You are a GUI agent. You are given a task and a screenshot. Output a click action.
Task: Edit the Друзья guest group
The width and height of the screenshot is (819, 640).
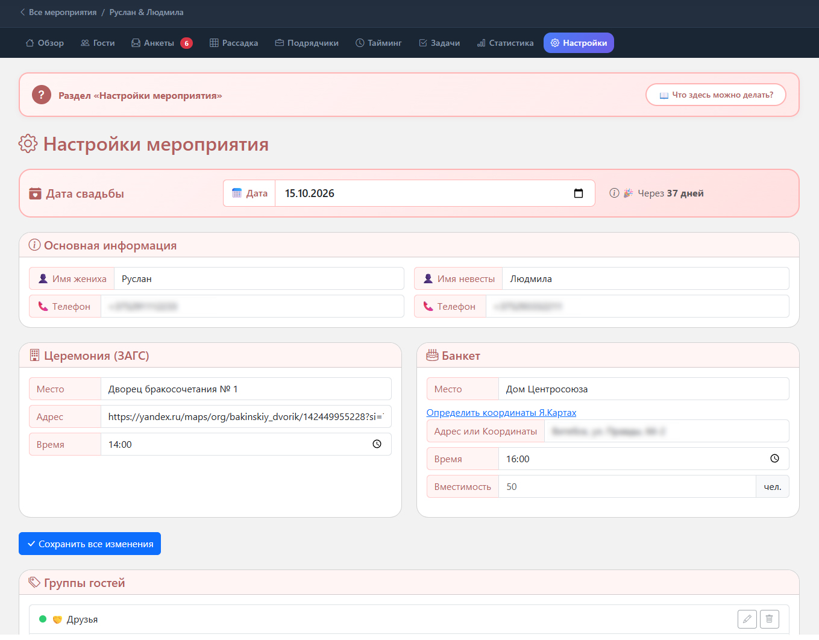(x=747, y=619)
